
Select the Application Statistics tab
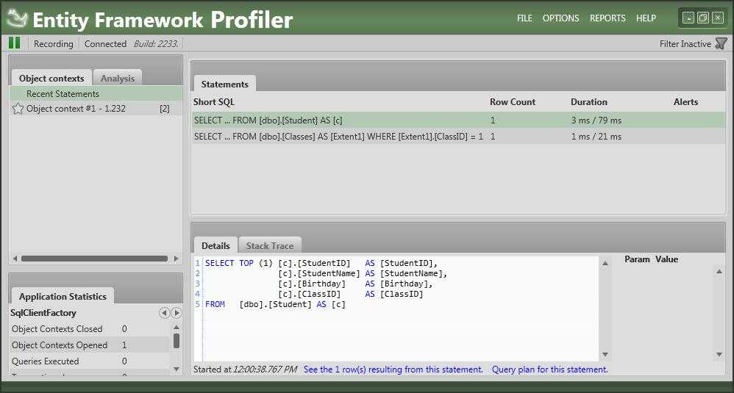(63, 296)
